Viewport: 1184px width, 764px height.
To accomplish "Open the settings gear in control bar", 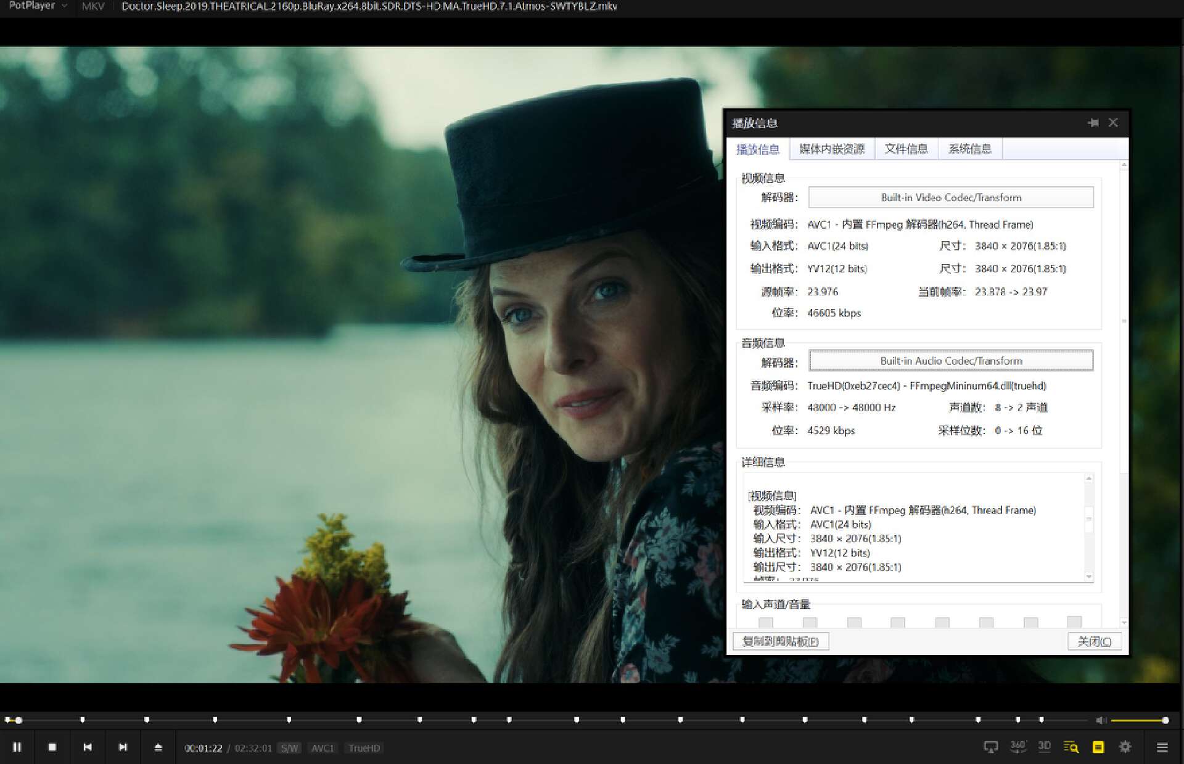I will click(x=1125, y=747).
